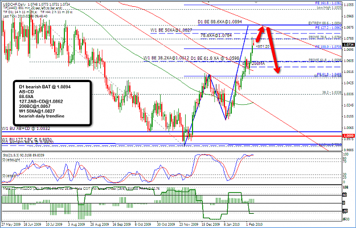356x228 pixels.
Task: Click the 'W1 BU 127.2 BC @ 0.9930' label
Action: pyautogui.click(x=27, y=139)
